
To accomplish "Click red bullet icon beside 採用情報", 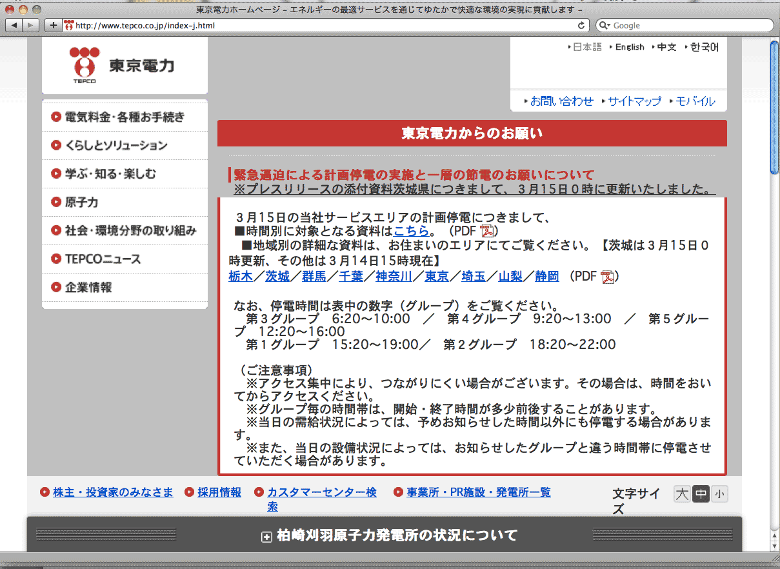I will point(190,492).
